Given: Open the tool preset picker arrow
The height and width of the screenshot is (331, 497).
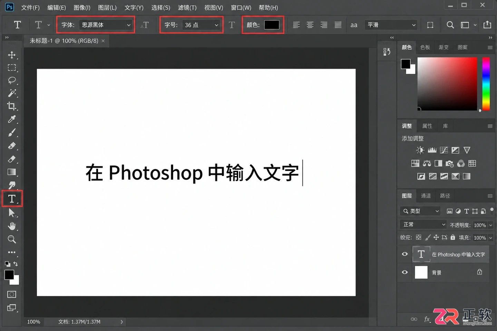Looking at the screenshot, I should pyautogui.click(x=49, y=25).
